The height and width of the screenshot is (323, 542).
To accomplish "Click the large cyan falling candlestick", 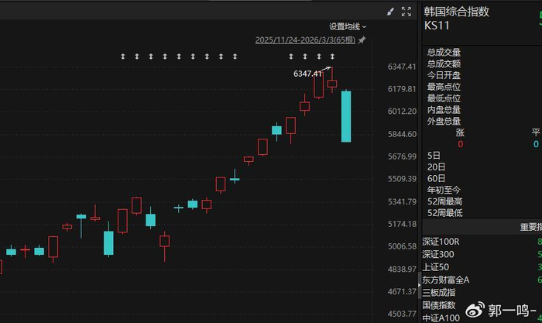I will tap(346, 116).
